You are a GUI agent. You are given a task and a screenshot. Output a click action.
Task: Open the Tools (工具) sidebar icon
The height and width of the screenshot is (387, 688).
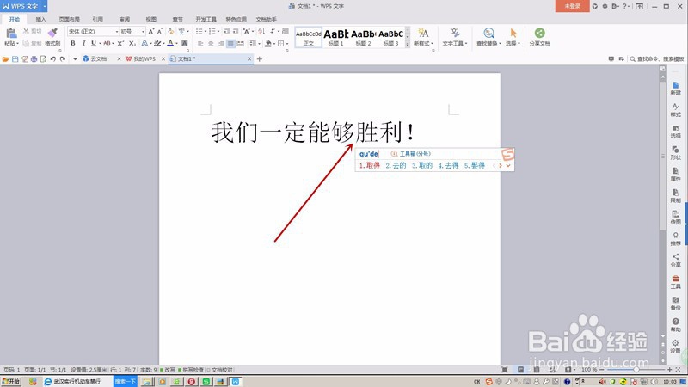[x=676, y=282]
